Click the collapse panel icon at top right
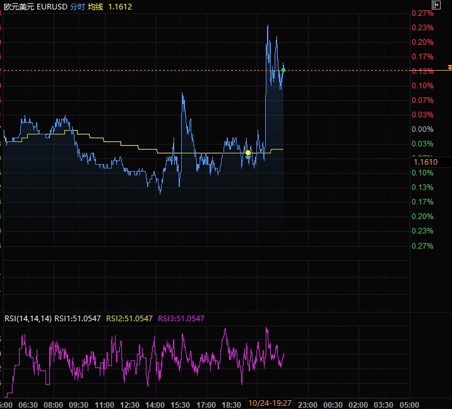Image resolution: width=452 pixels, height=409 pixels. [x=436, y=5]
